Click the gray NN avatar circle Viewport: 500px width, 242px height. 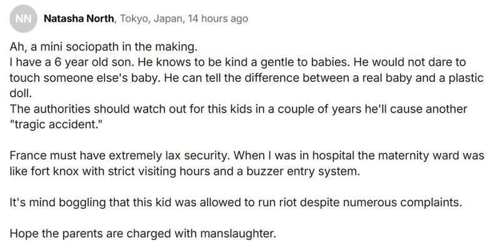[x=23, y=19]
